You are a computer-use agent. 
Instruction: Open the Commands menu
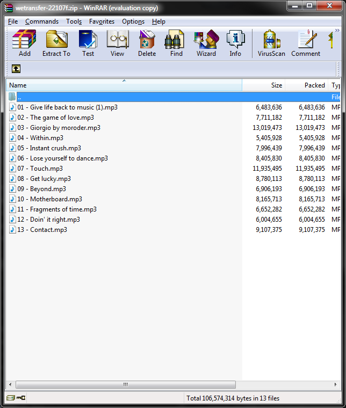(42, 21)
